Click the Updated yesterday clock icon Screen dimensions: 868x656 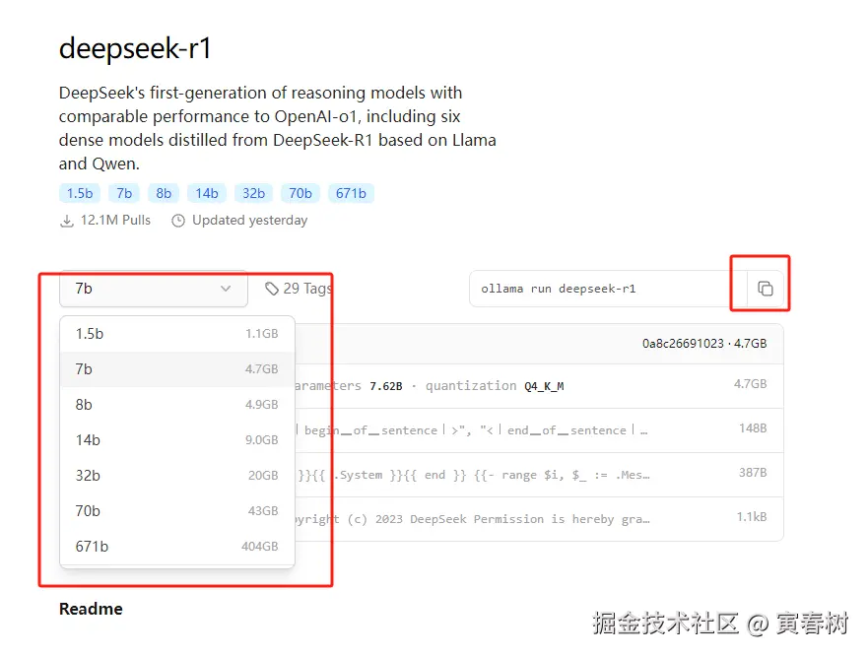point(178,221)
